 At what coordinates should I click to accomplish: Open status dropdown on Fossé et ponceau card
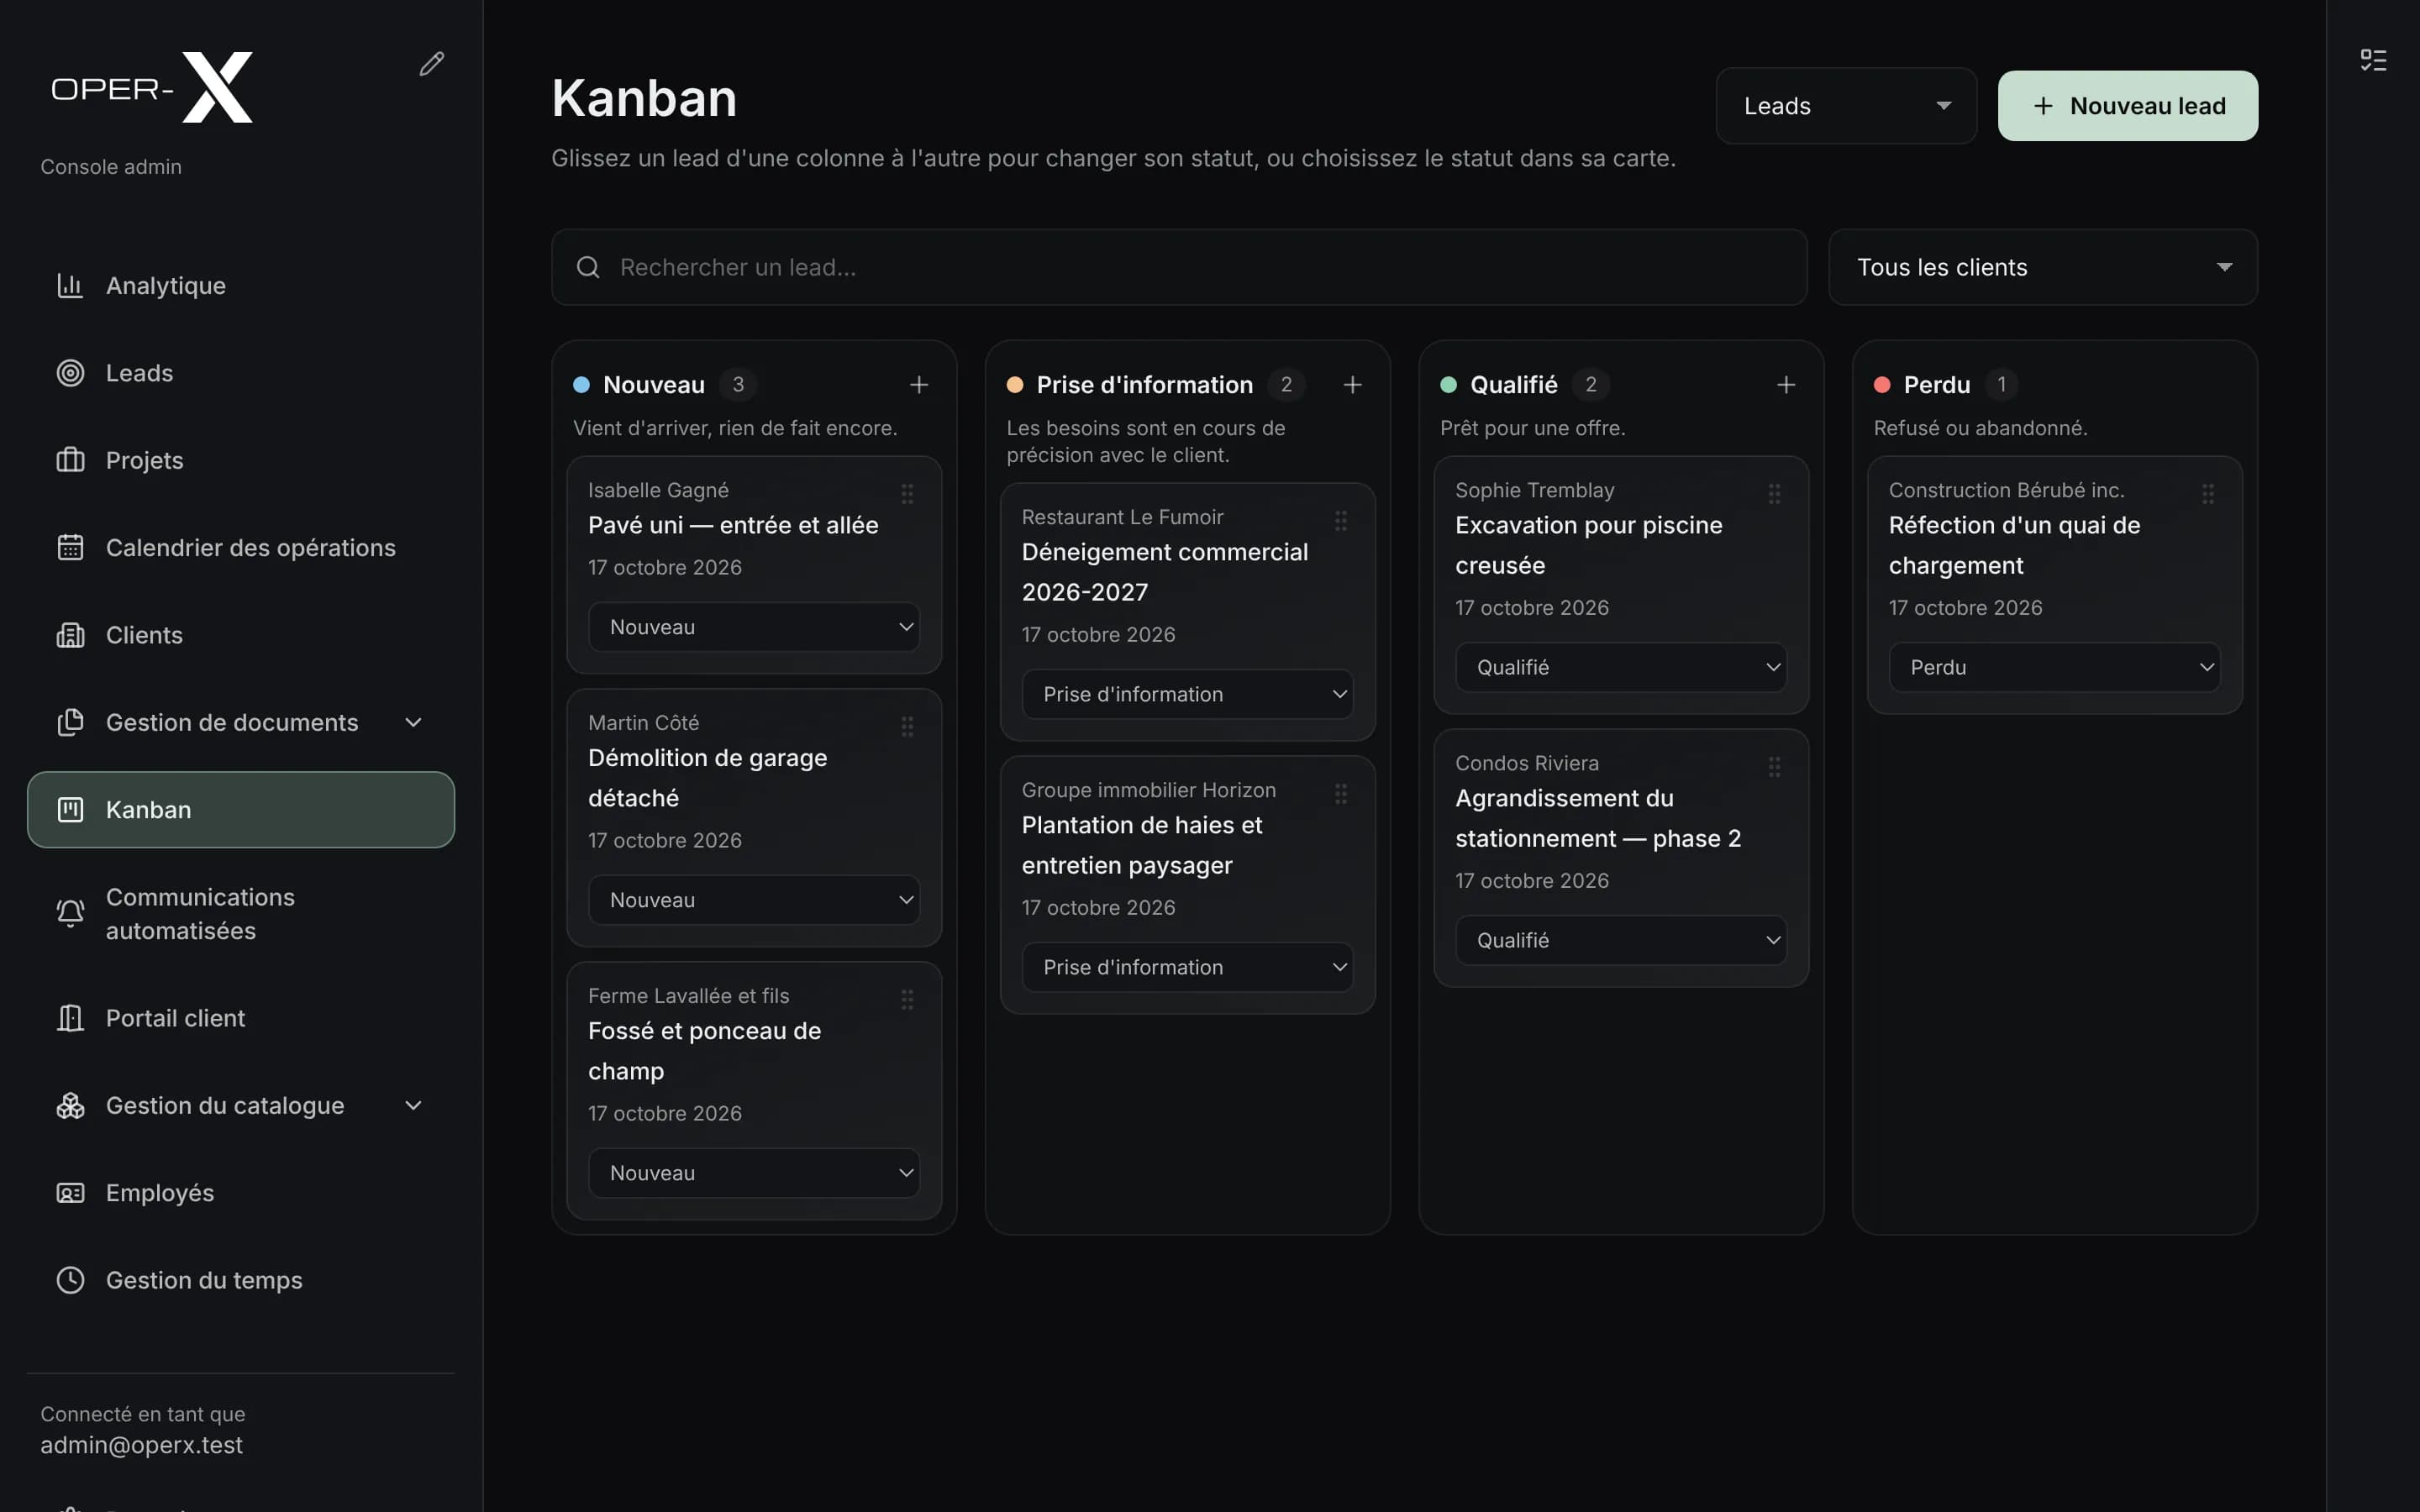click(x=754, y=1173)
